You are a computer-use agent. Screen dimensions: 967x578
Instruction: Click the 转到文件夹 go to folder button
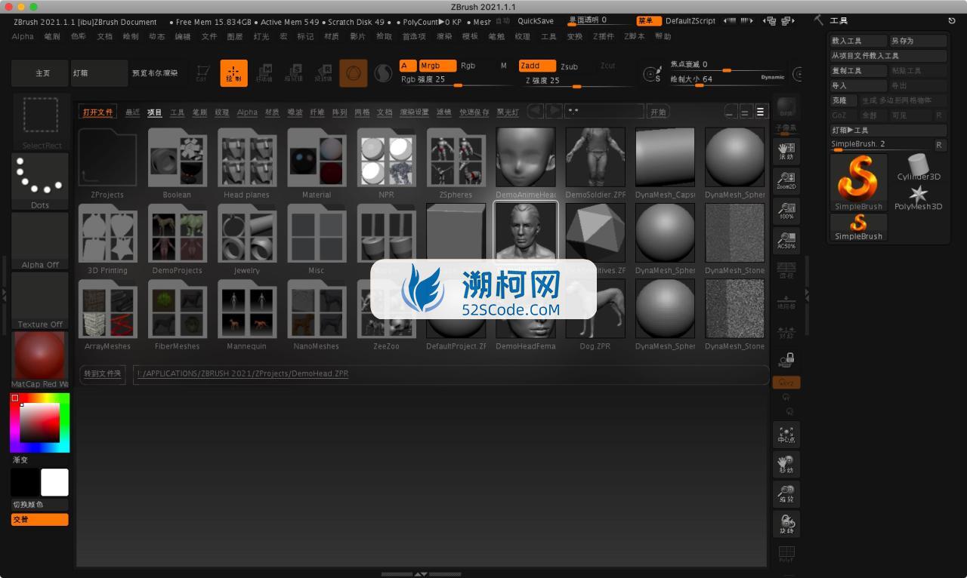(x=102, y=374)
